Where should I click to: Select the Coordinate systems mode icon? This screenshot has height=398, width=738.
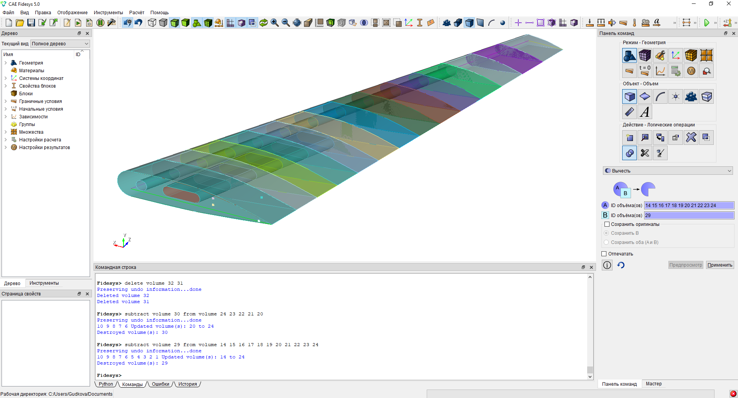676,55
